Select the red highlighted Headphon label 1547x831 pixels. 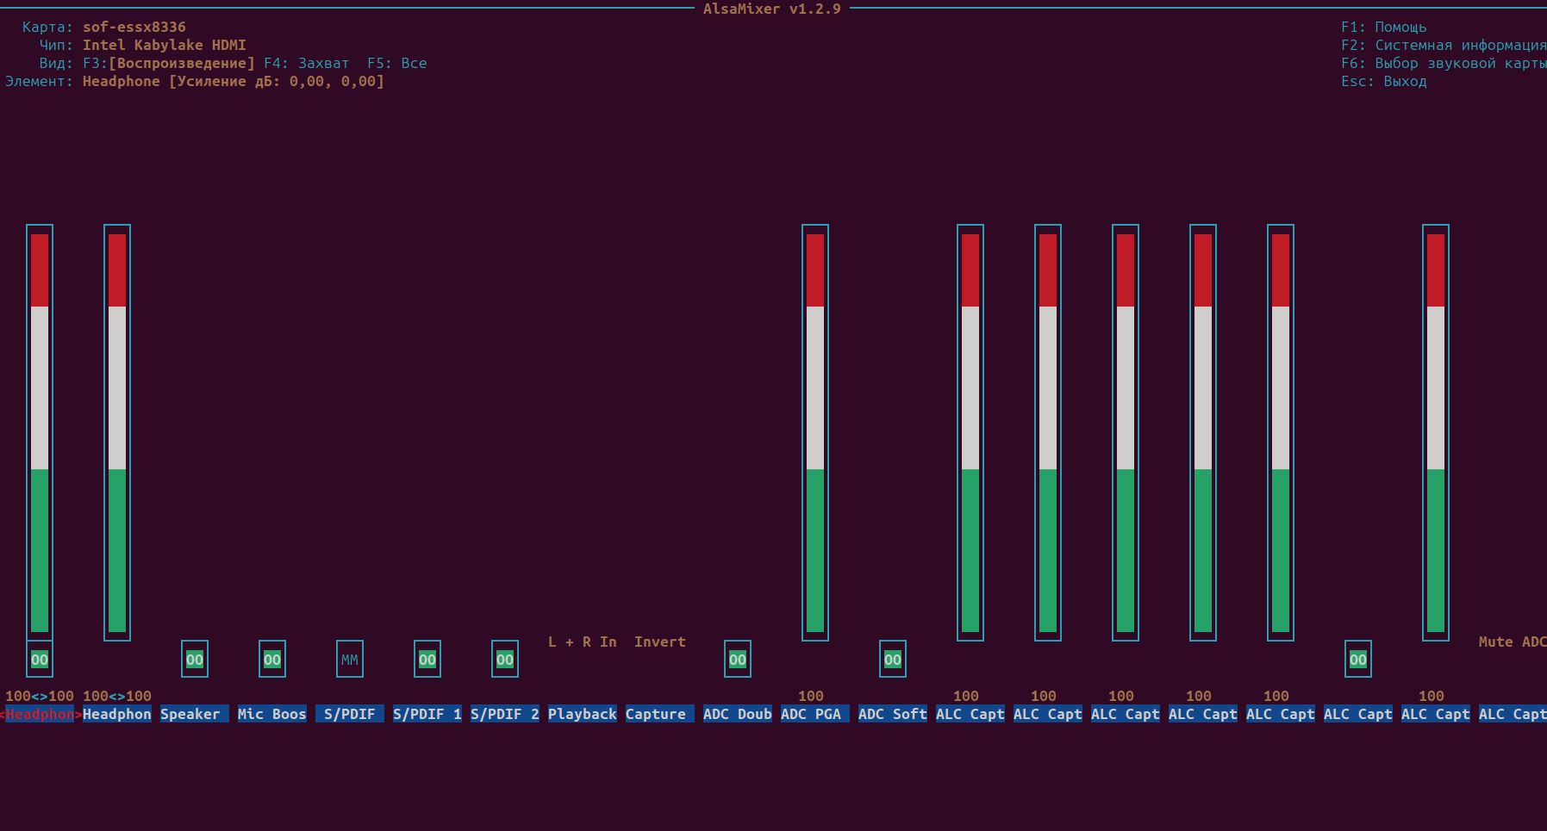click(40, 714)
